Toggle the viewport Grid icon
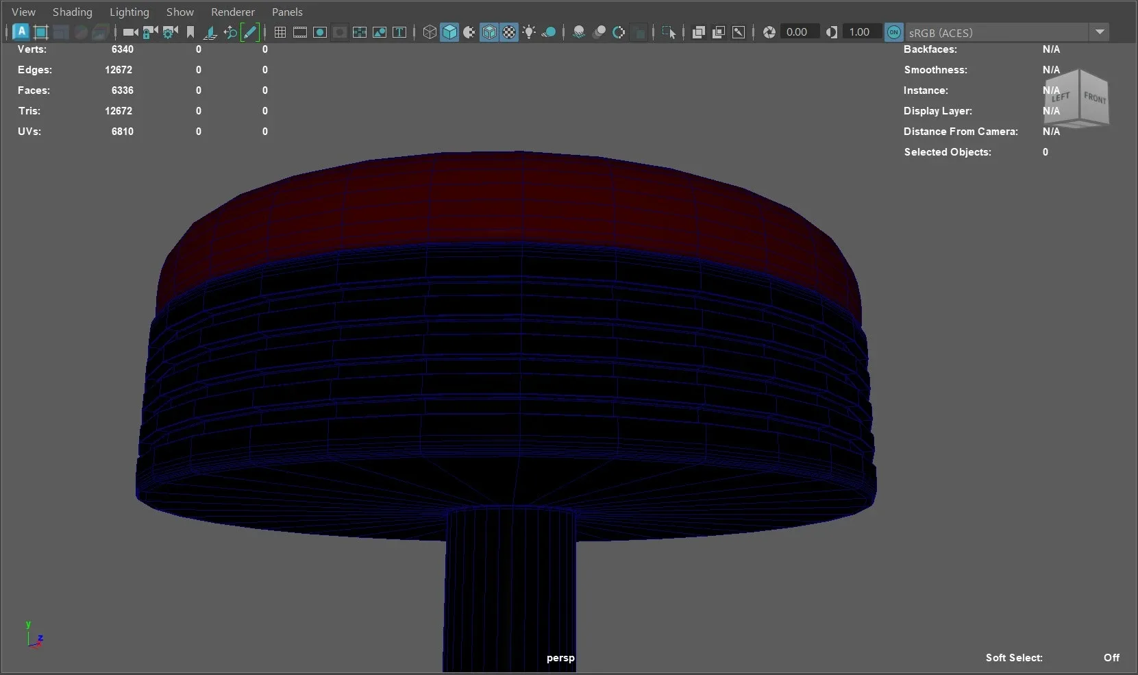The width and height of the screenshot is (1138, 675). click(280, 32)
